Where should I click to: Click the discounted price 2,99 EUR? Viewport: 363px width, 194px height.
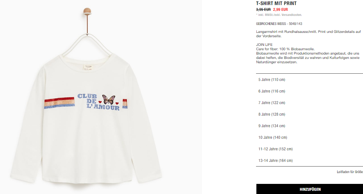tap(280, 9)
